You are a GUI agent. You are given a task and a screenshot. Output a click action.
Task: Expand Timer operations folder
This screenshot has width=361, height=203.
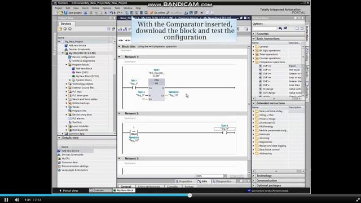click(x=254, y=55)
